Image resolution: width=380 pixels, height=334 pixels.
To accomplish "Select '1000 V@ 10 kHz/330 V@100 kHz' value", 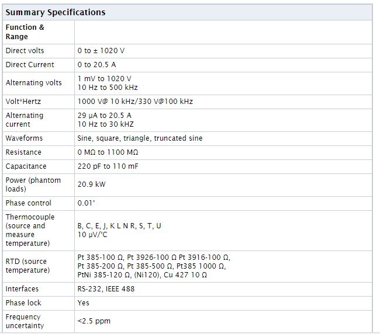I will pyautogui.click(x=135, y=102).
